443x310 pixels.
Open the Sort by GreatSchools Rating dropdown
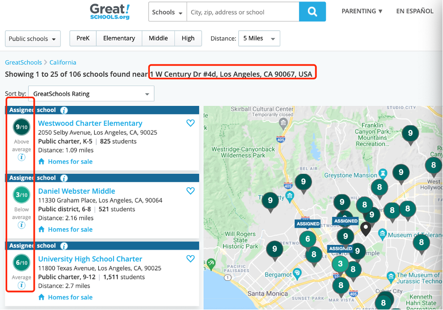(x=91, y=94)
